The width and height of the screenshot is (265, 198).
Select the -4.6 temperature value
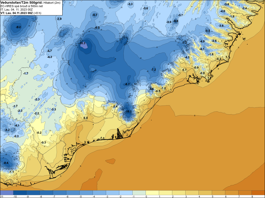pos(151,89)
